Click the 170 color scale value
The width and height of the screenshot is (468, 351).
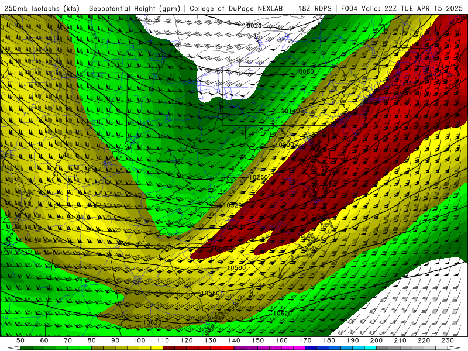305,340
